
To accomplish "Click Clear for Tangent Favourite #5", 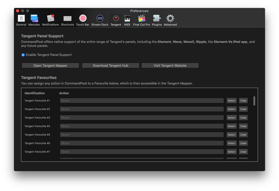I will coord(243,135).
